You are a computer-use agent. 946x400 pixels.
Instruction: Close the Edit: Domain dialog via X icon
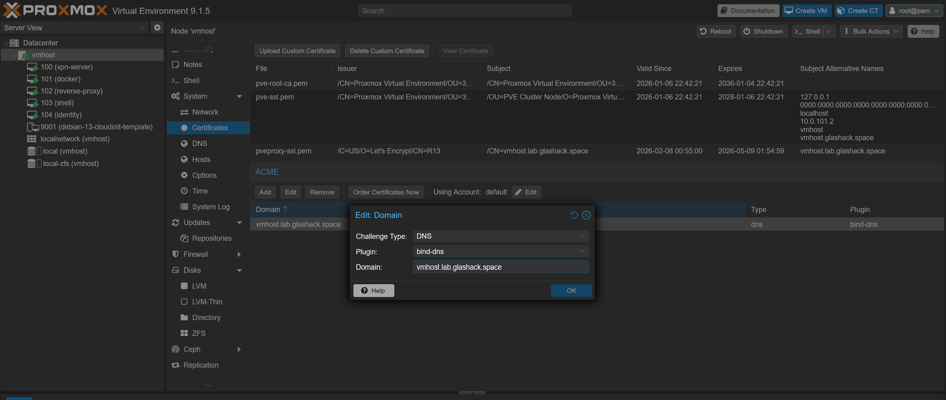coord(586,215)
